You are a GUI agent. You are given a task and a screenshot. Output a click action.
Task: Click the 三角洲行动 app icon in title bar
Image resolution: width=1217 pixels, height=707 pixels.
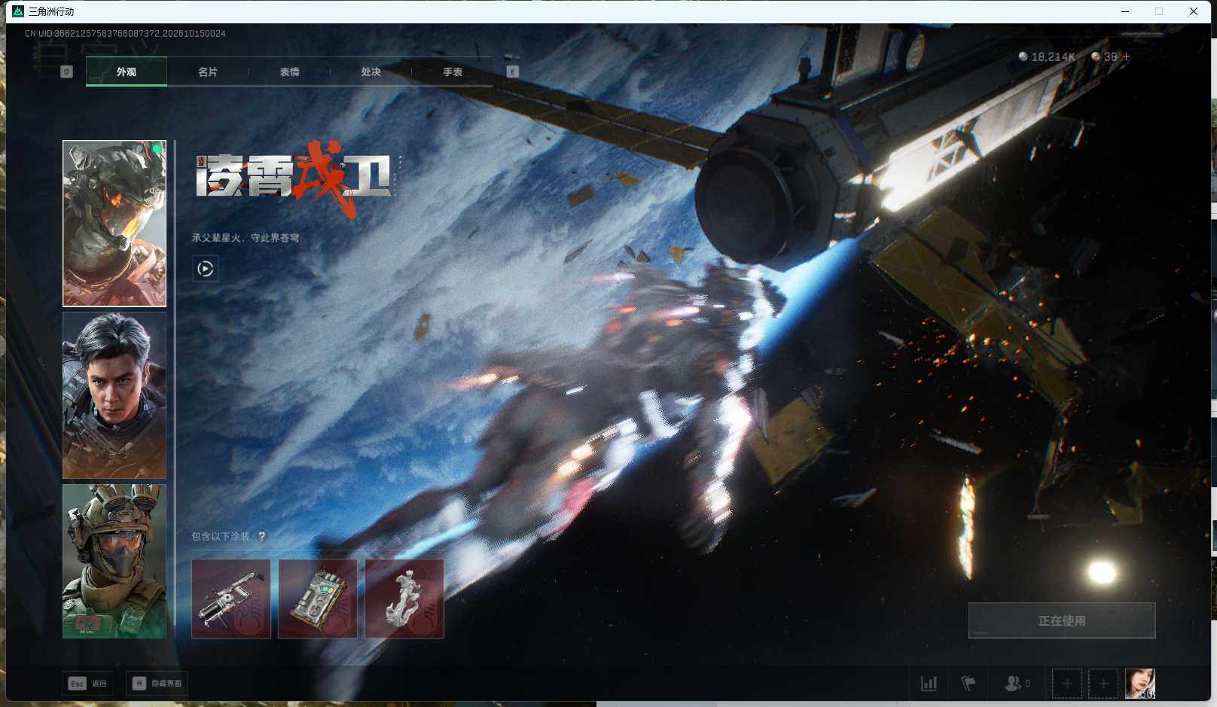click(x=18, y=11)
